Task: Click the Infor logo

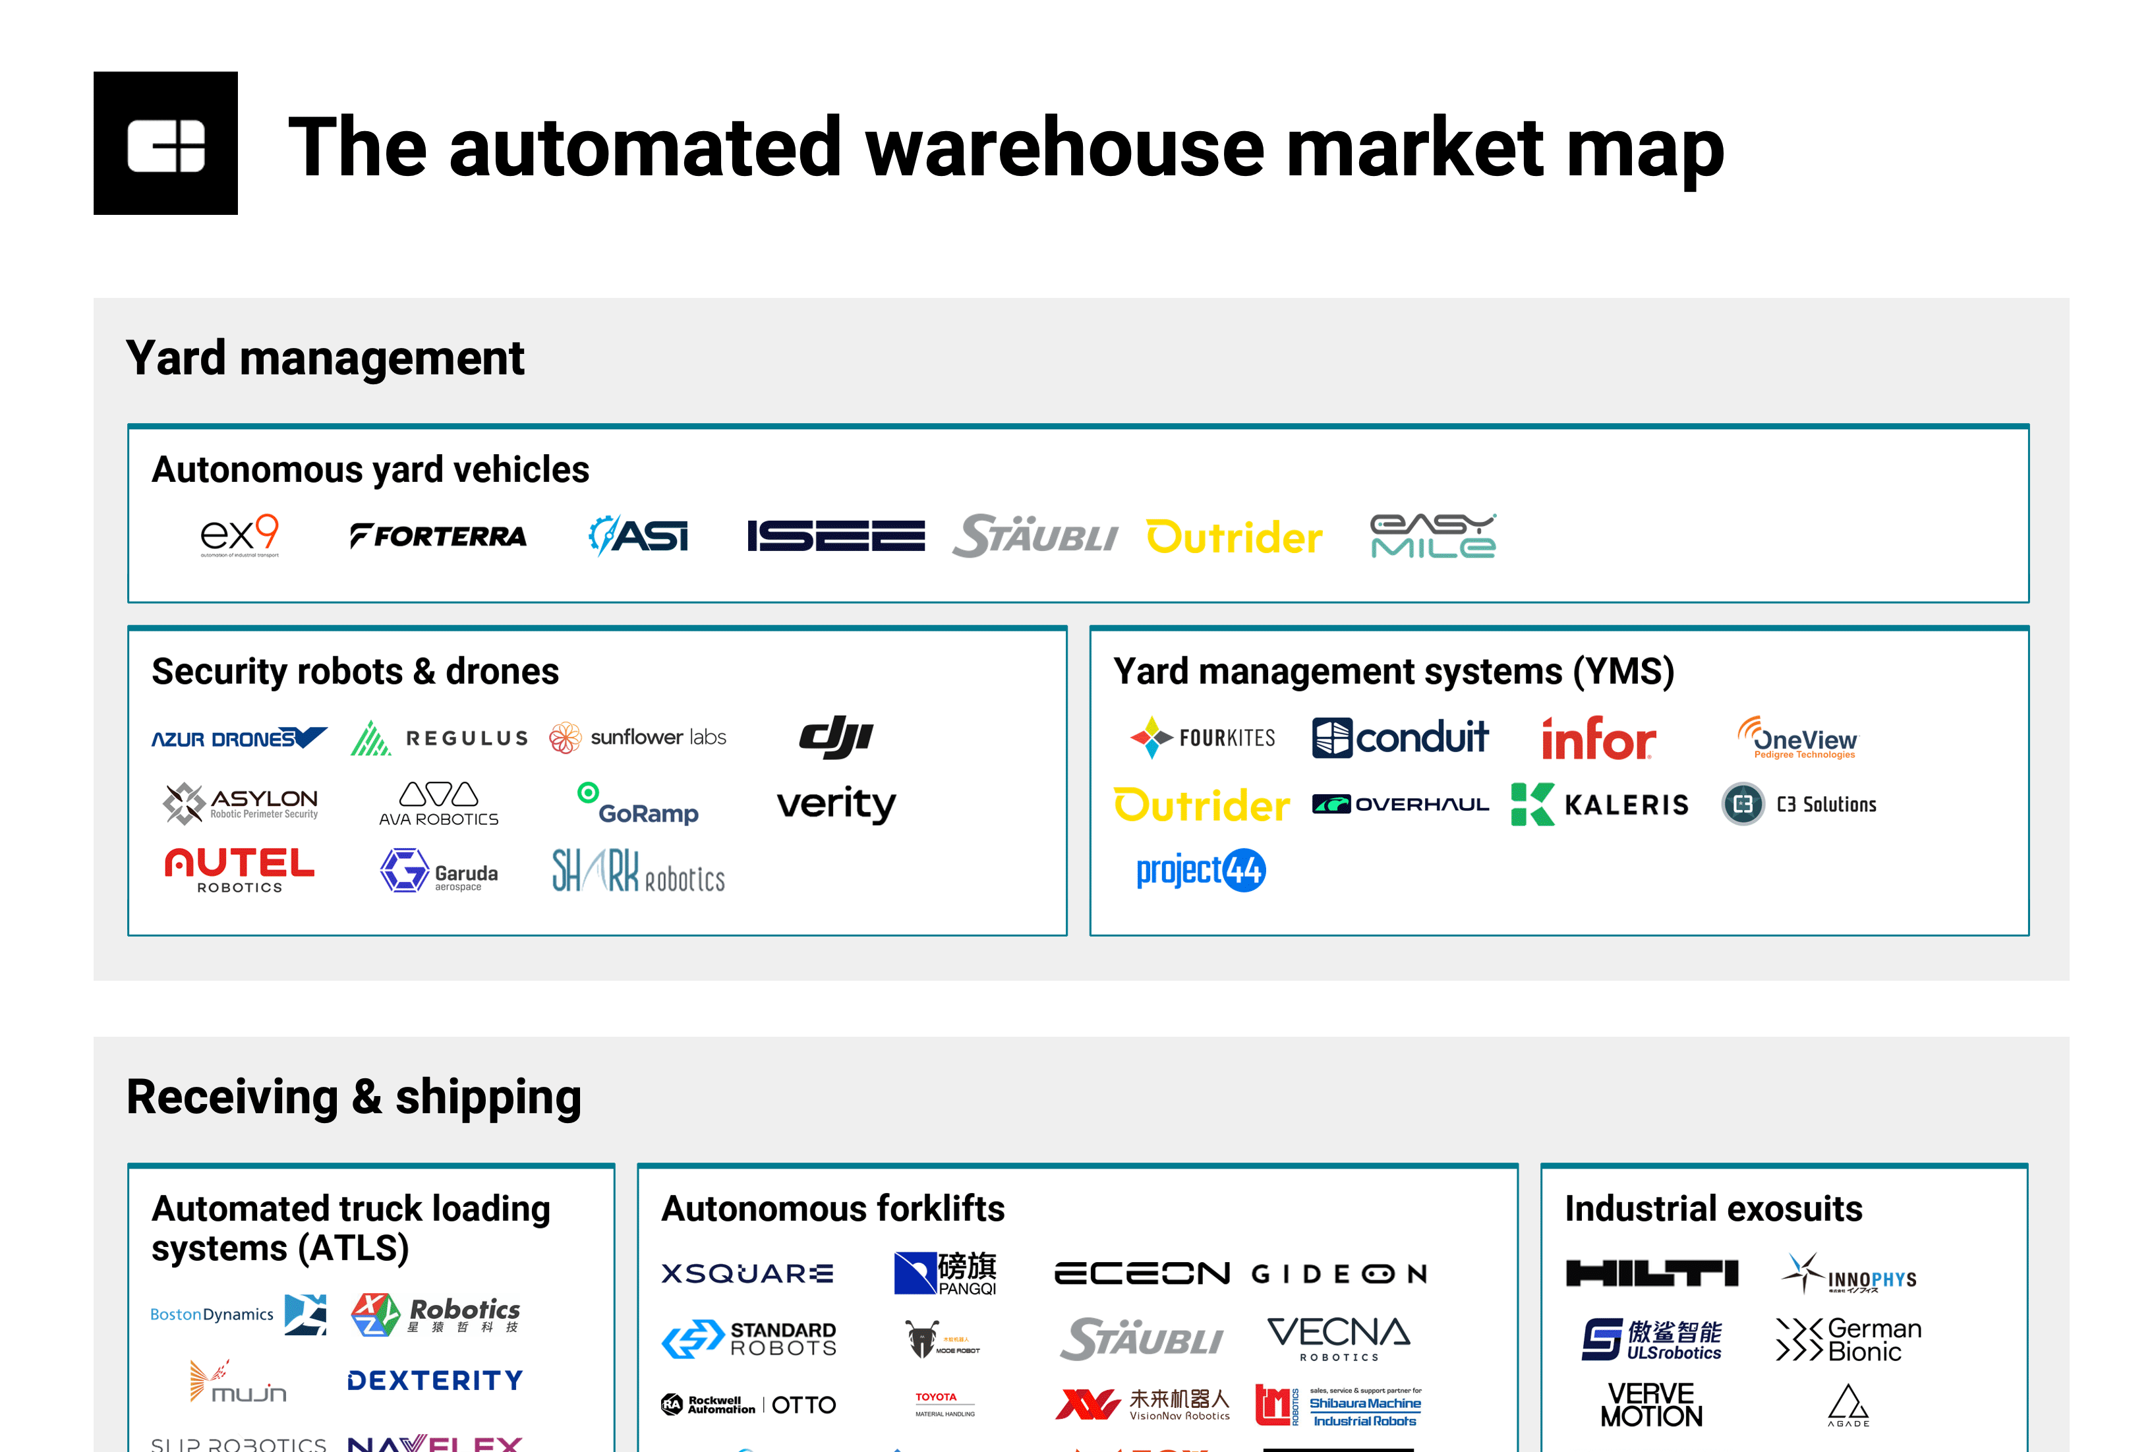Action: click(1599, 738)
